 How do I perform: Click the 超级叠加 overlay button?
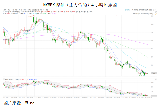click(x=142, y=10)
